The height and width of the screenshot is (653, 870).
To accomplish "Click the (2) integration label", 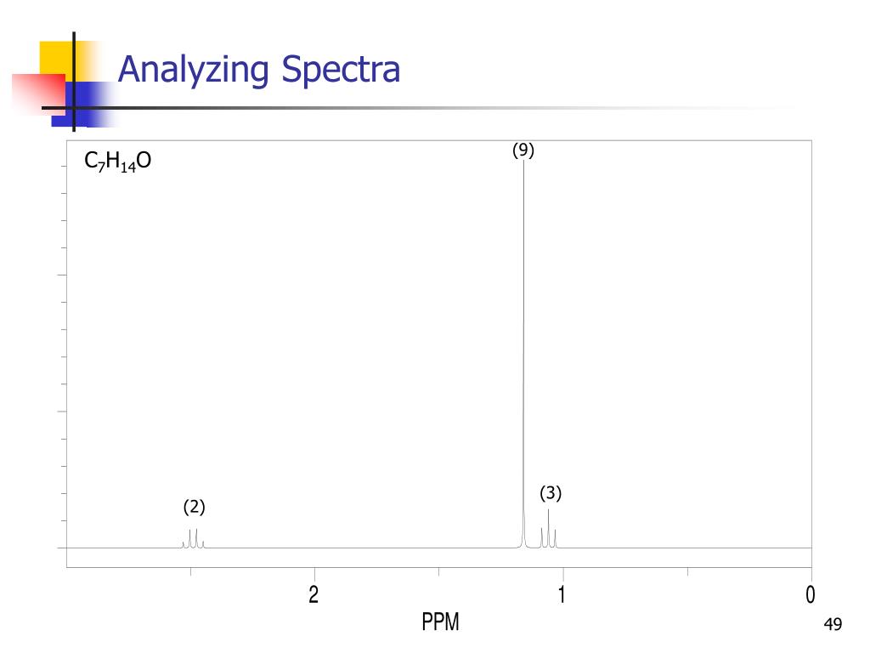I will pos(195,507).
